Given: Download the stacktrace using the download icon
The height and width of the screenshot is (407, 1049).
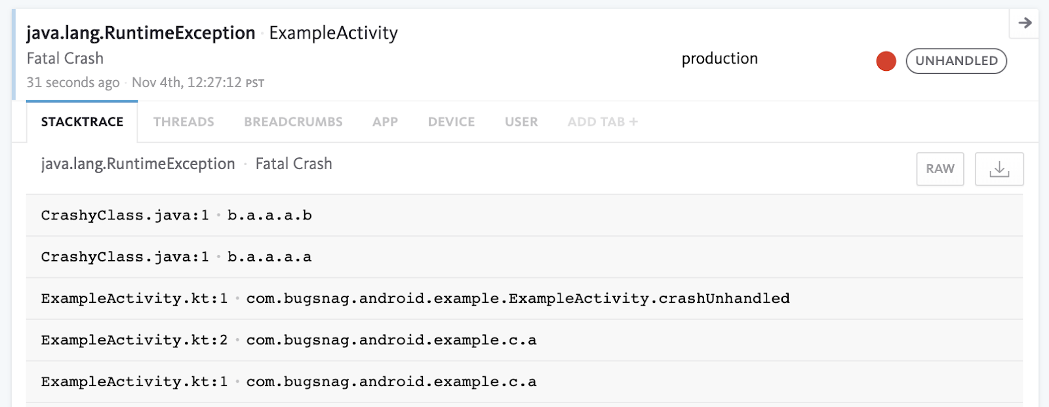Looking at the screenshot, I should click(x=999, y=169).
